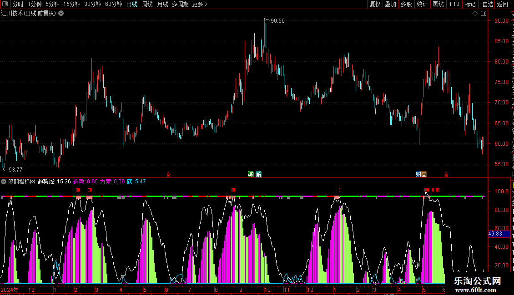Click the 股朋指标网 indicator name

(22, 182)
